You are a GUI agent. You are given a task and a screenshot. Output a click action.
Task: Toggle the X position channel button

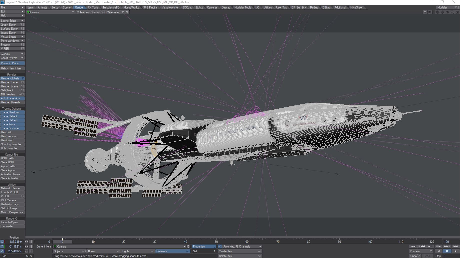coord(2,242)
